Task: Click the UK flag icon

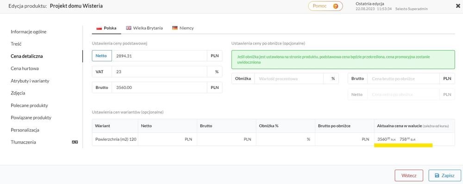Action: (x=128, y=28)
